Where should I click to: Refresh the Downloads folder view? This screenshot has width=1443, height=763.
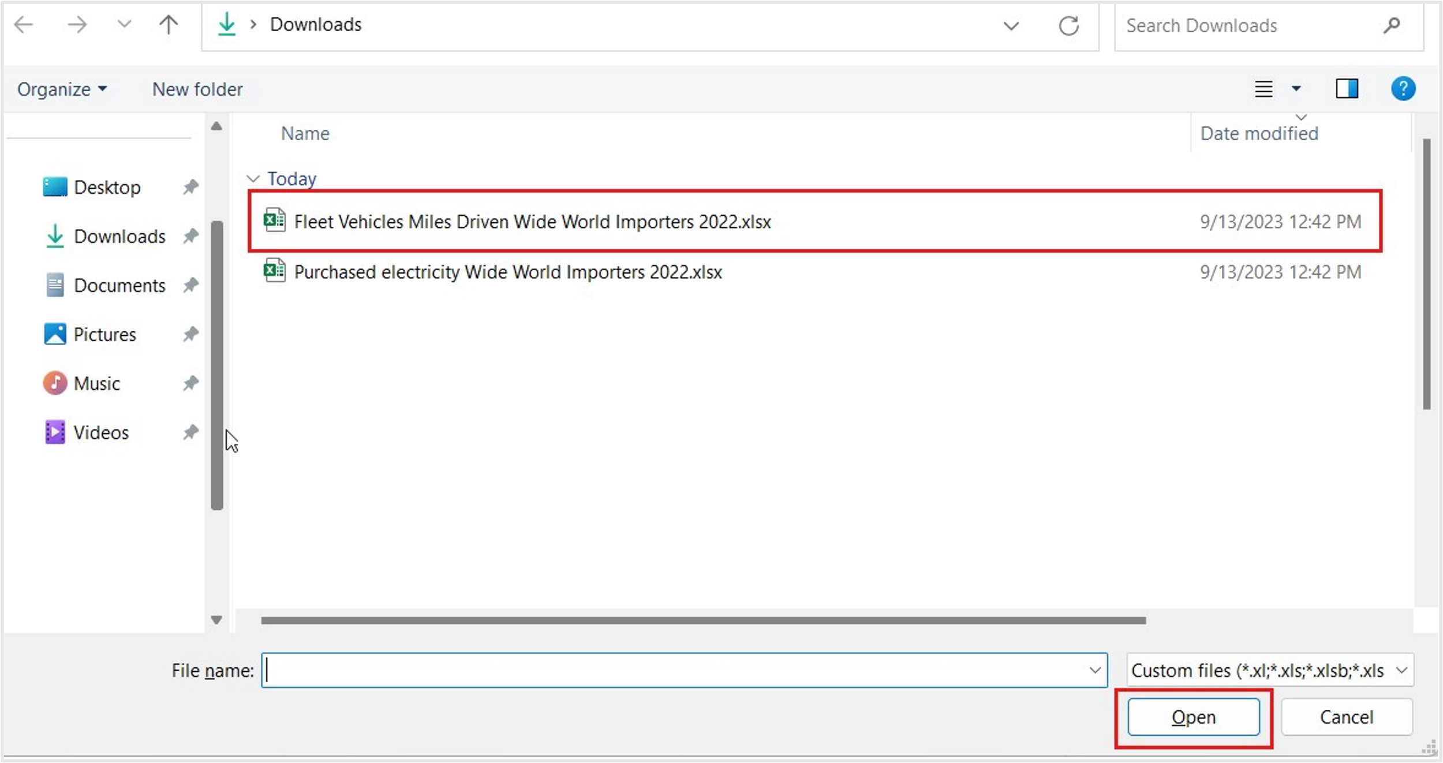1068,25
